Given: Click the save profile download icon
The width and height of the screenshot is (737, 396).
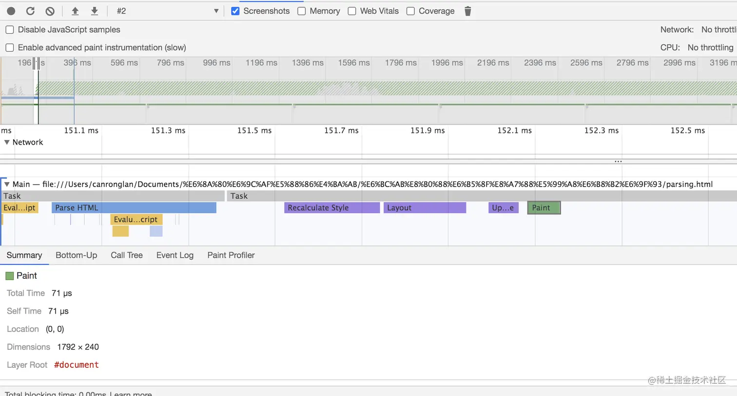Looking at the screenshot, I should [95, 11].
